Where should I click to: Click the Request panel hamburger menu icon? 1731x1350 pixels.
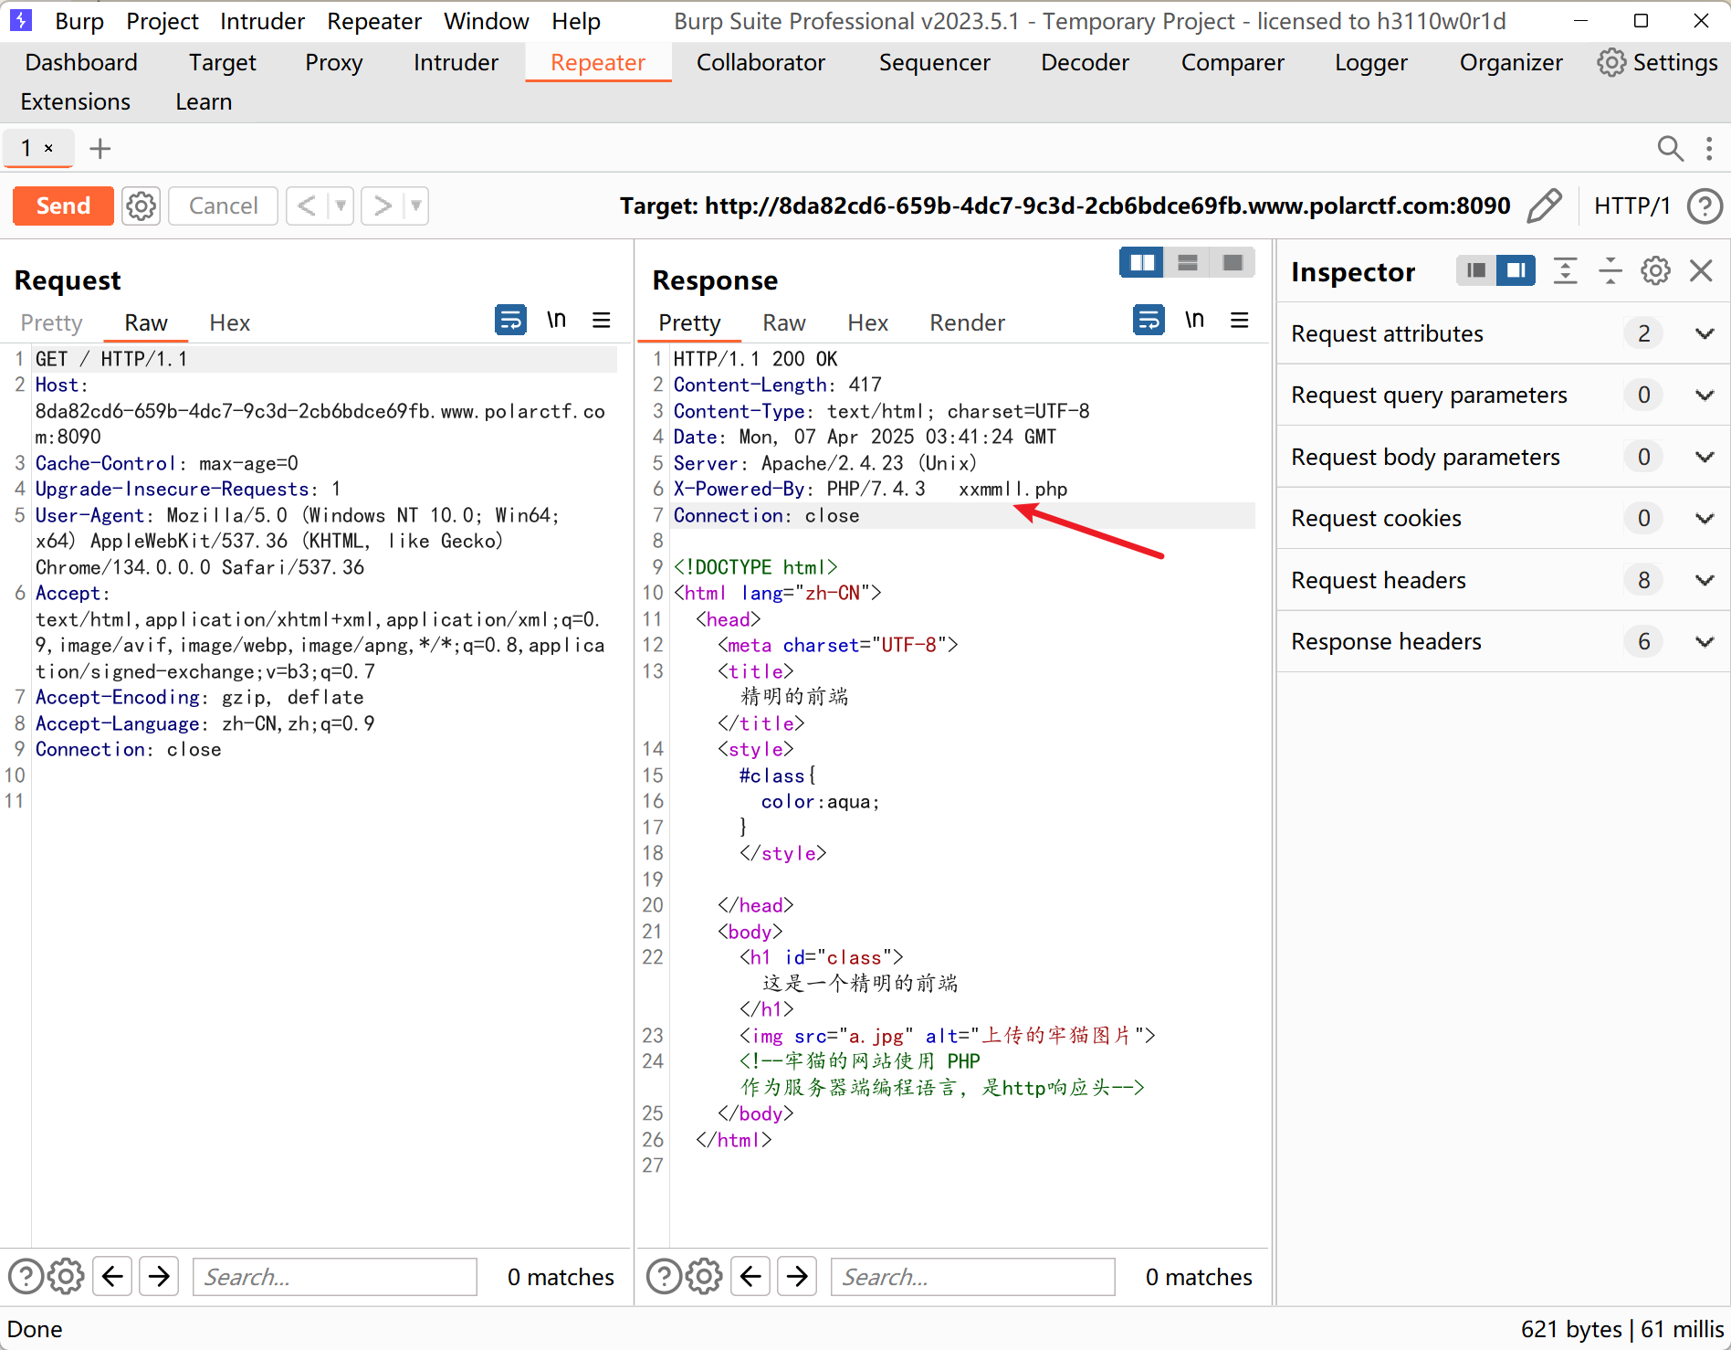pyautogui.click(x=601, y=321)
